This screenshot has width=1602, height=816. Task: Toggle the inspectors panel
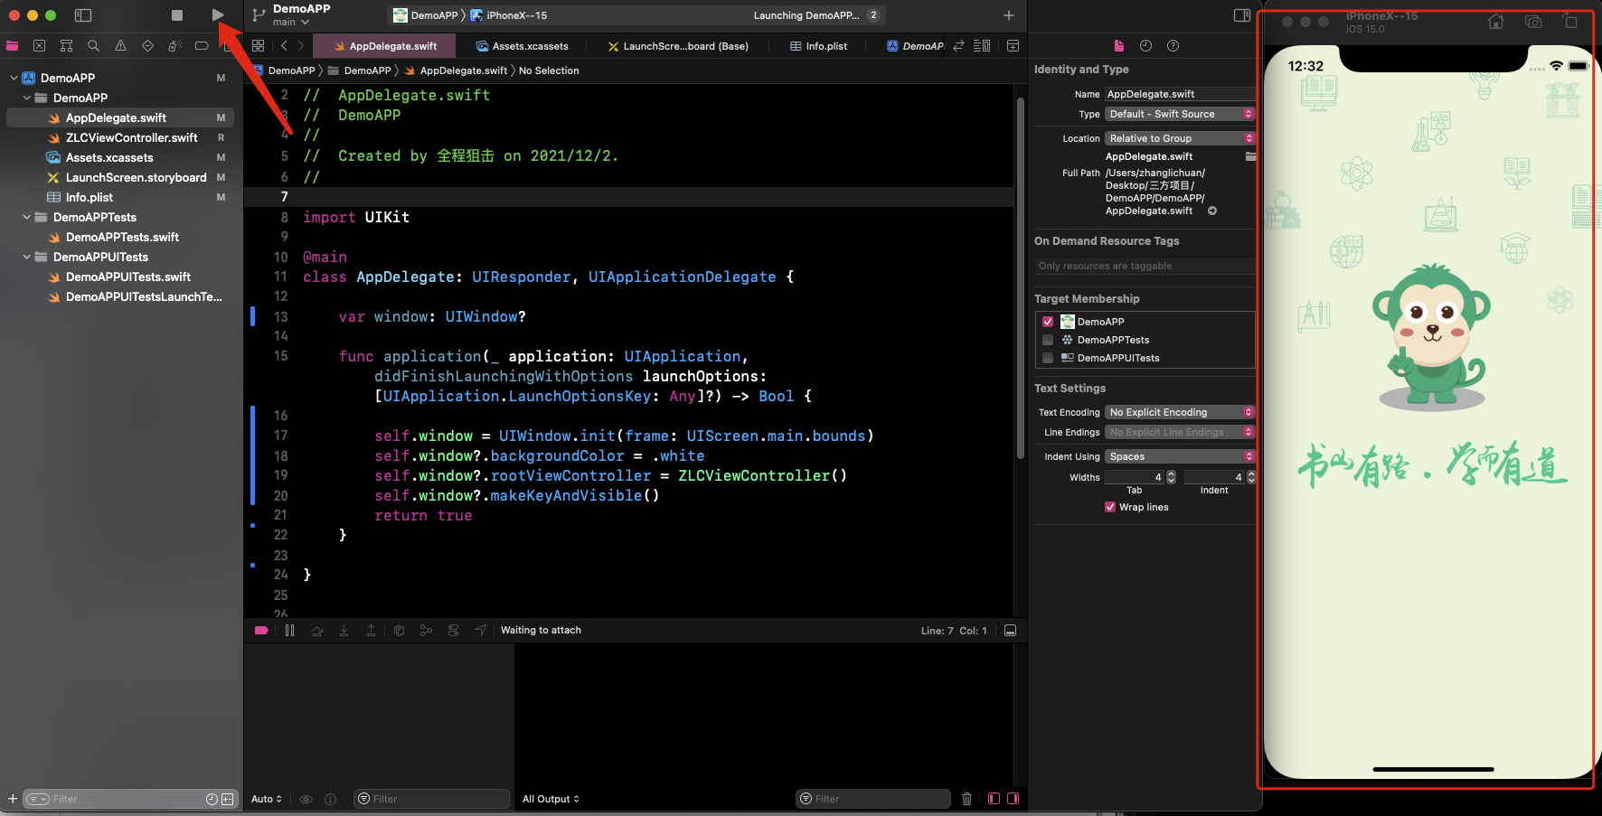(x=1242, y=15)
